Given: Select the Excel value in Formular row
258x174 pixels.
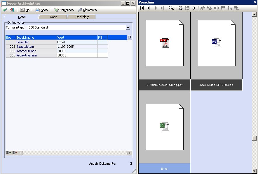Looking at the screenshot, I should click(x=77, y=42).
